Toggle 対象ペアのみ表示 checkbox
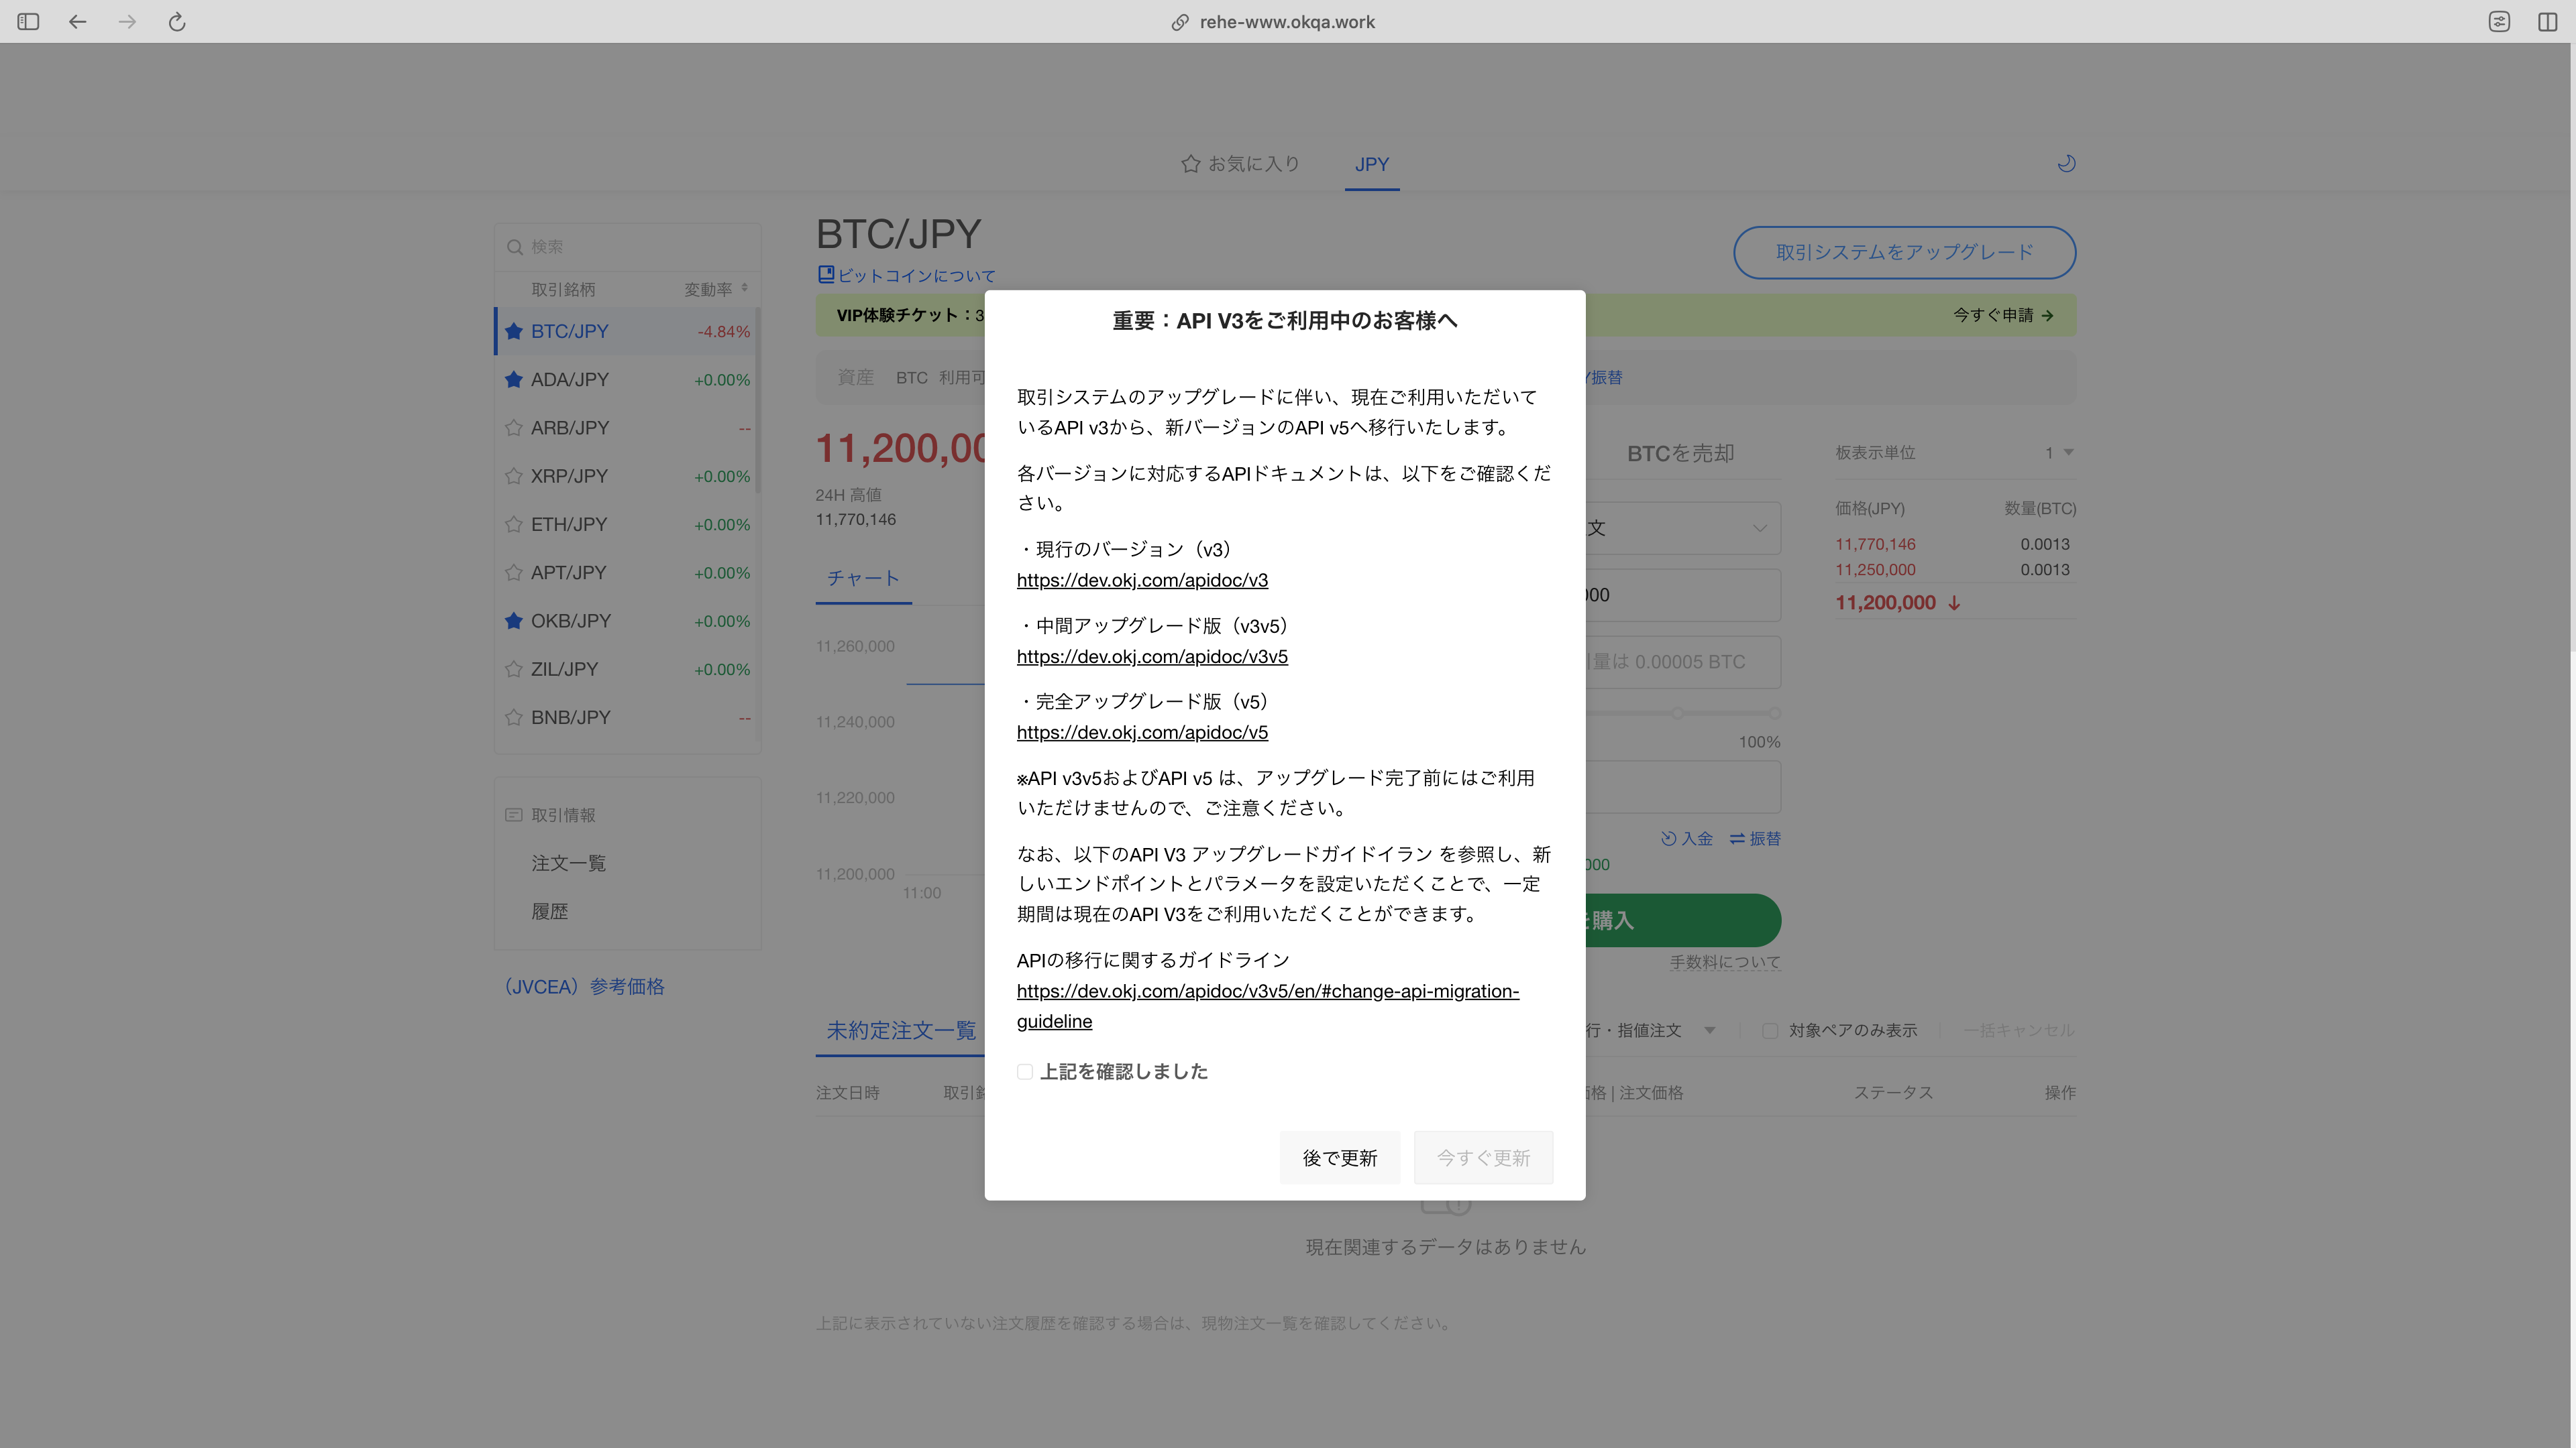 [x=1770, y=1030]
